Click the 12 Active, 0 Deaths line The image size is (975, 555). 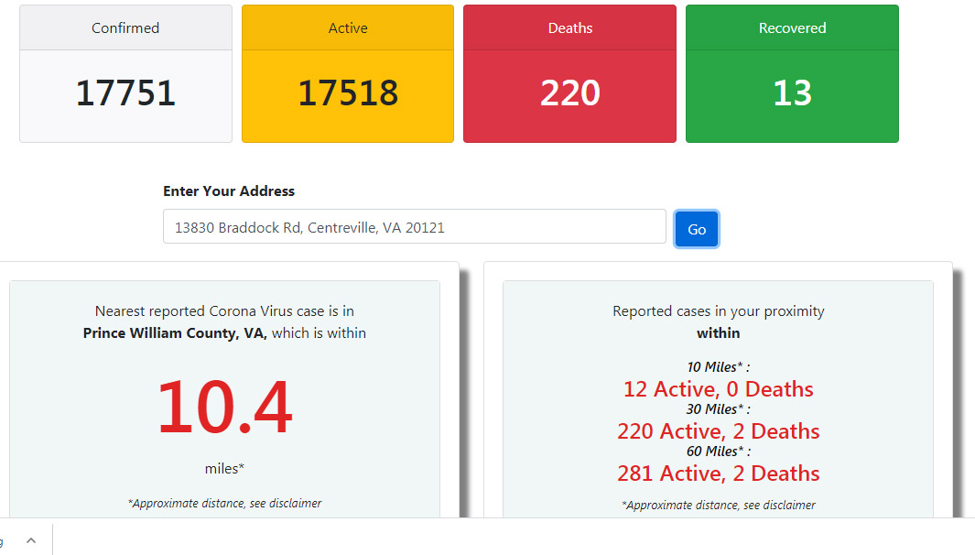pyautogui.click(x=718, y=389)
